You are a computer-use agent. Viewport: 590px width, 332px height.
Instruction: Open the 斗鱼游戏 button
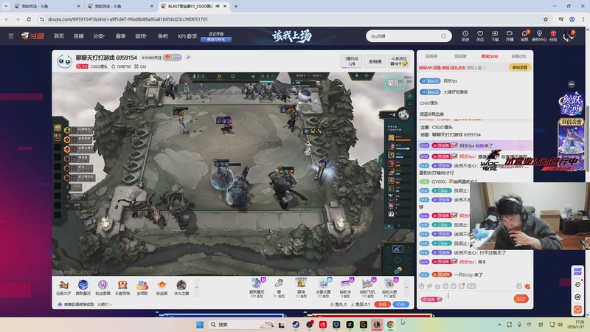[x=399, y=61]
